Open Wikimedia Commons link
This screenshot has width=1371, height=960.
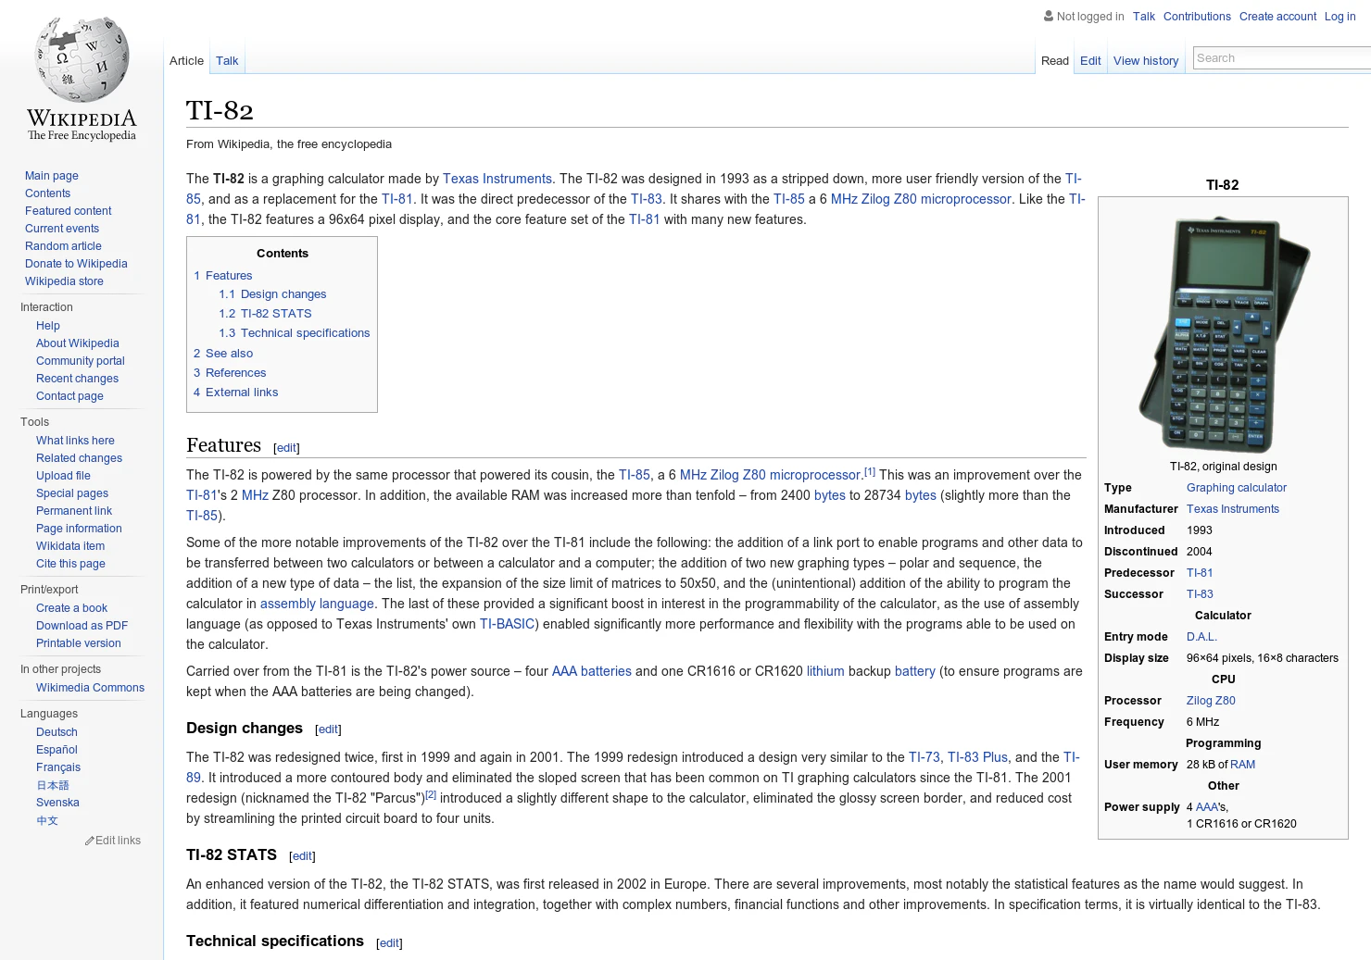pyautogui.click(x=90, y=688)
